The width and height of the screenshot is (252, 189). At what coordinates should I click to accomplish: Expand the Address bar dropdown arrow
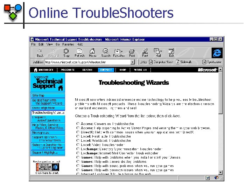click(132, 62)
